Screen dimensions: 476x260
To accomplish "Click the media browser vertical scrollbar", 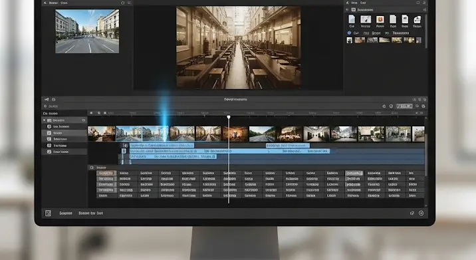I will point(426,31).
